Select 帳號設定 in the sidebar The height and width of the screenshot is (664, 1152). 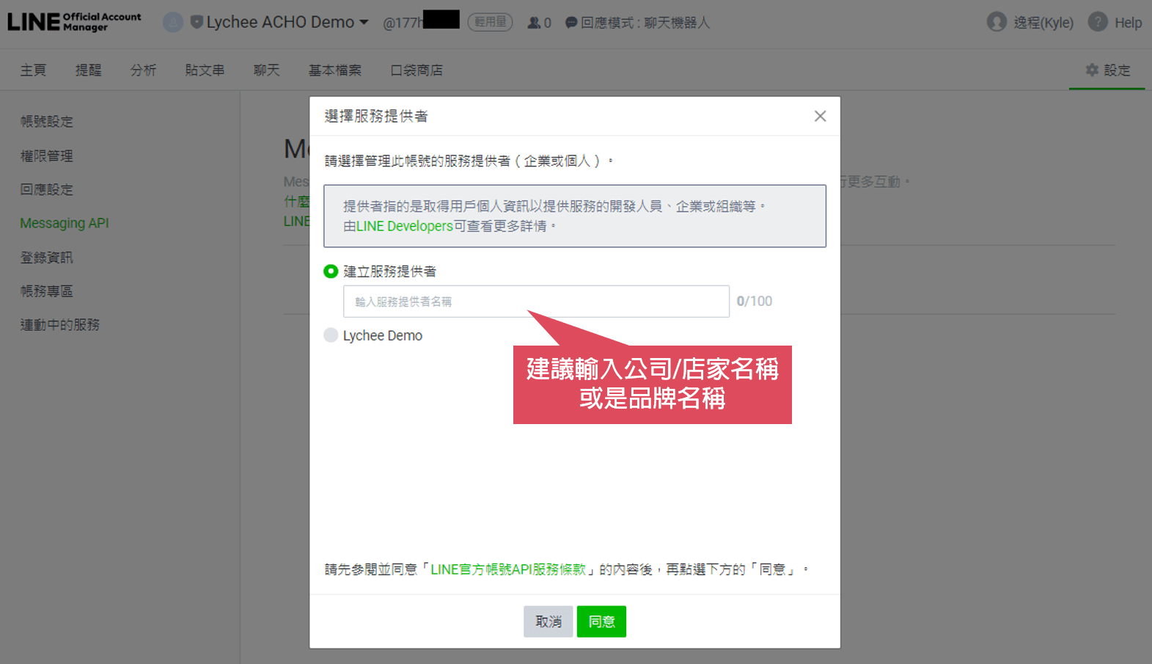point(47,122)
